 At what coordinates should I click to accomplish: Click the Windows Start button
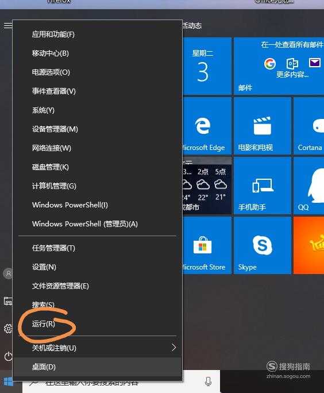9,382
